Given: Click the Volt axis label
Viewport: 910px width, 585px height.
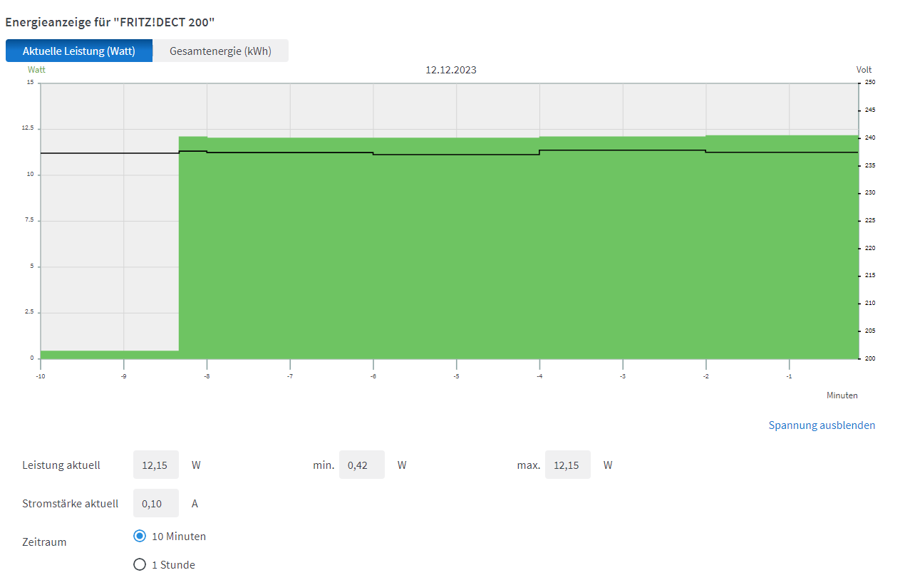Looking at the screenshot, I should point(864,70).
